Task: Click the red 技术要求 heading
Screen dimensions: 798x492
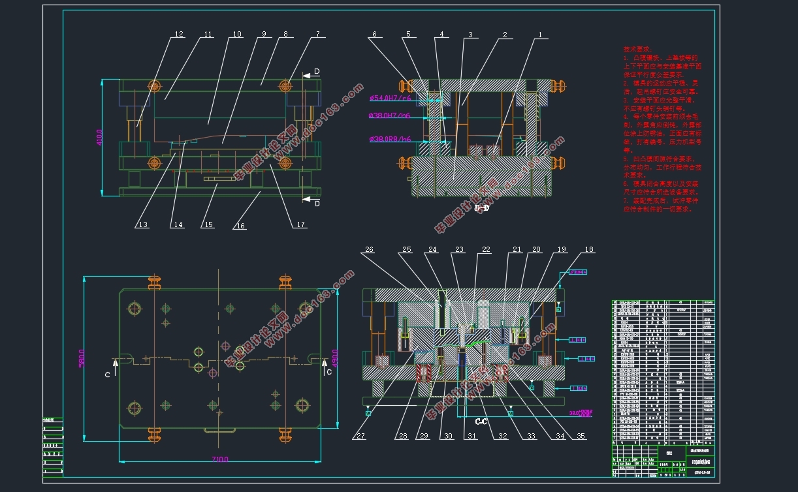Action: coord(637,50)
